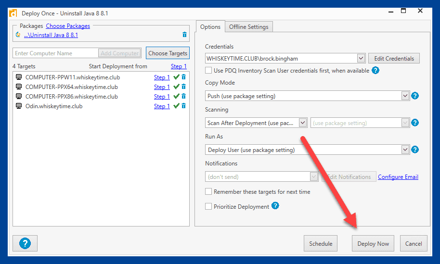
Task: Click the package icon beside Uninstall Java 8 8.1
Action: pyautogui.click(x=18, y=35)
